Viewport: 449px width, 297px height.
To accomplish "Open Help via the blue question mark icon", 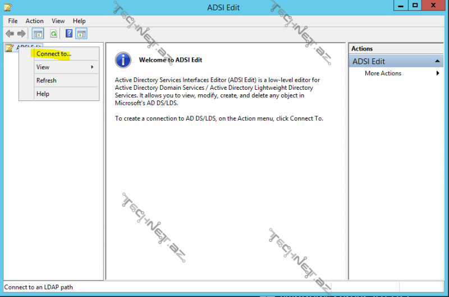I will [69, 34].
